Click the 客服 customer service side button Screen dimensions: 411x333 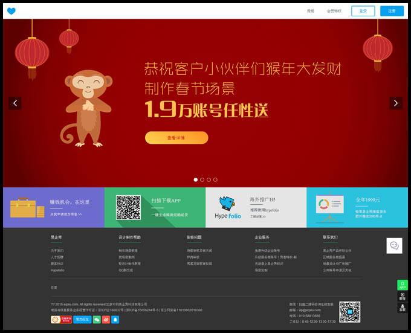pos(403,308)
